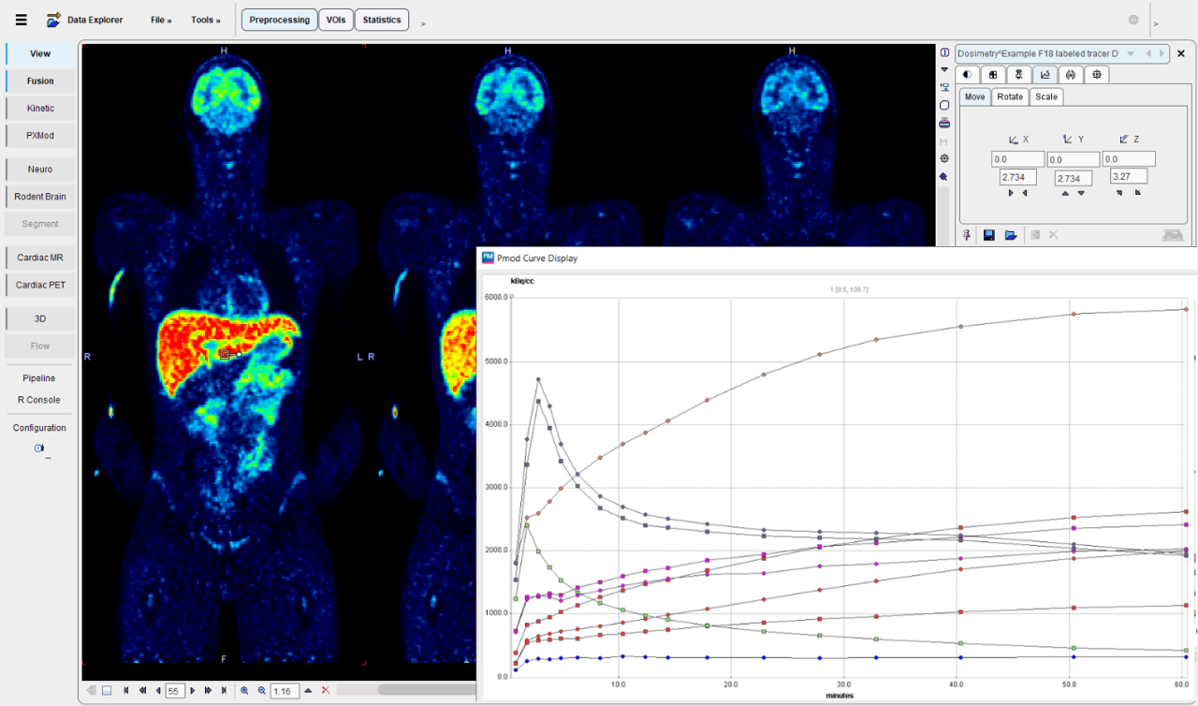This screenshot has height=706, width=1198.
Task: Switch to the Rotate tab
Action: tap(1010, 96)
